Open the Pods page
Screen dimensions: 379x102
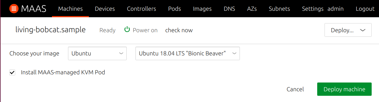coord(174,9)
